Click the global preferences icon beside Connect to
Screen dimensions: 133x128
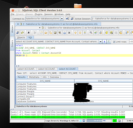coord(67,19)
